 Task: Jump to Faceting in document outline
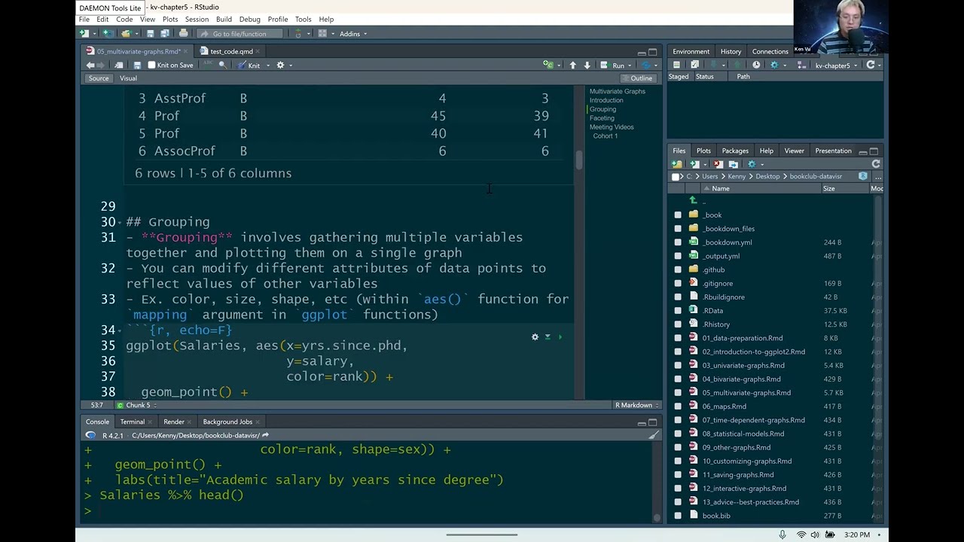602,118
